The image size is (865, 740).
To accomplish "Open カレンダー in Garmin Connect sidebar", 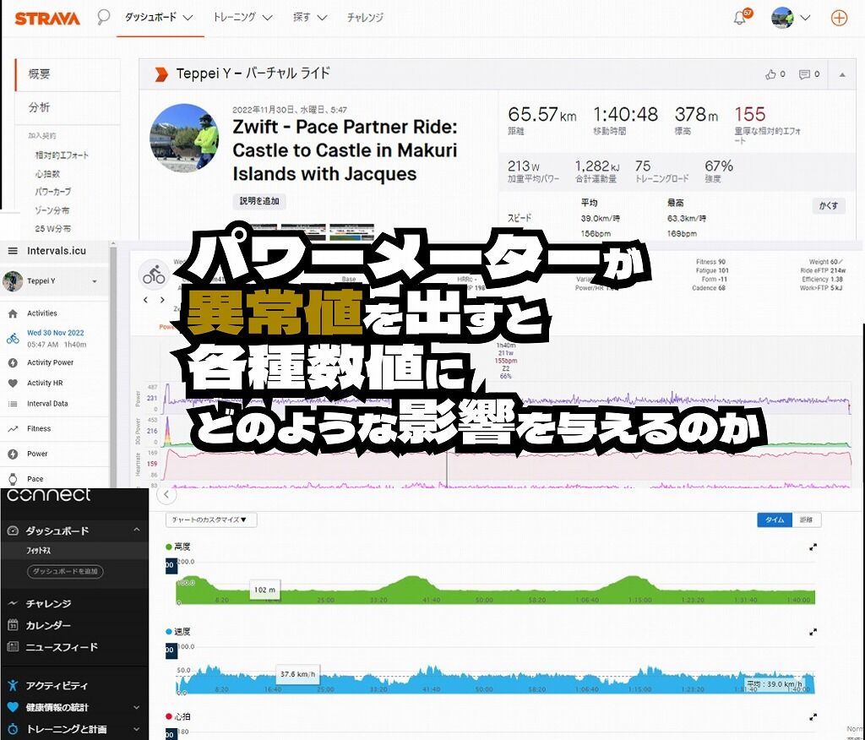I will coord(48,625).
